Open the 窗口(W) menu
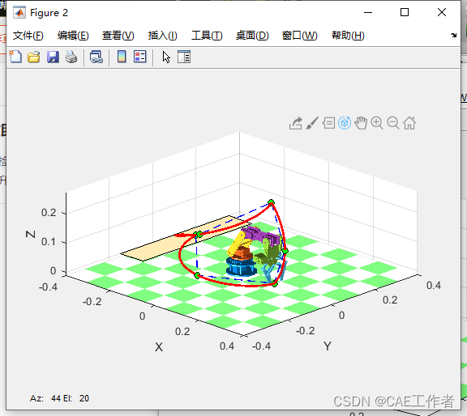 click(300, 36)
